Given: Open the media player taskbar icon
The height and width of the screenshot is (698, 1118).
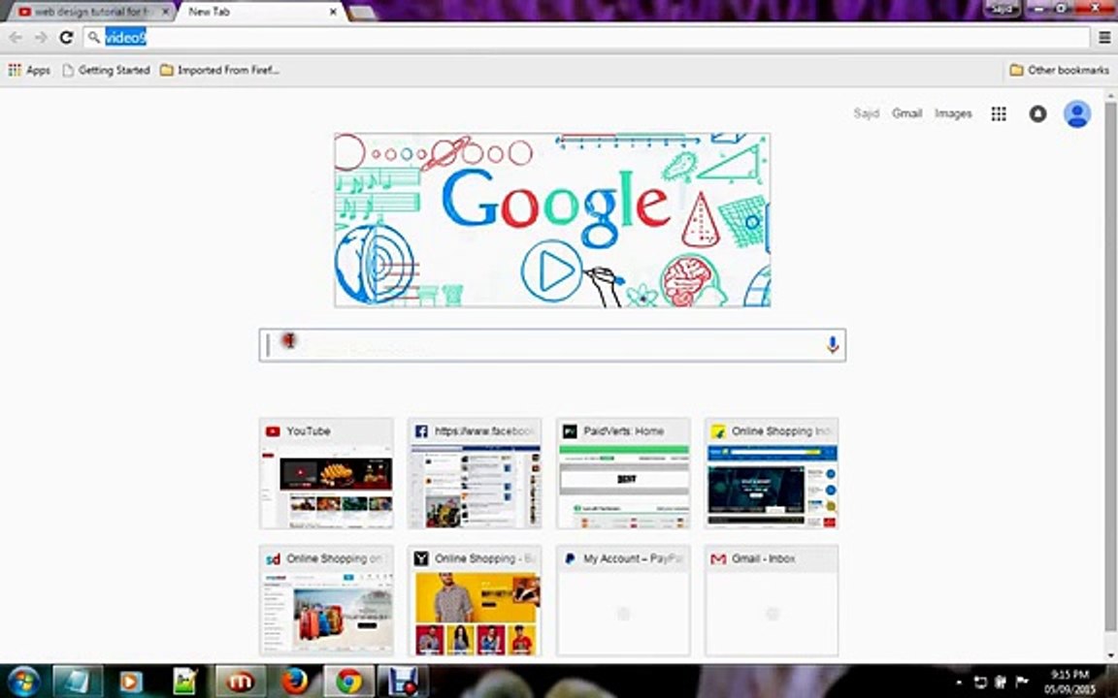Looking at the screenshot, I should pos(131,682).
